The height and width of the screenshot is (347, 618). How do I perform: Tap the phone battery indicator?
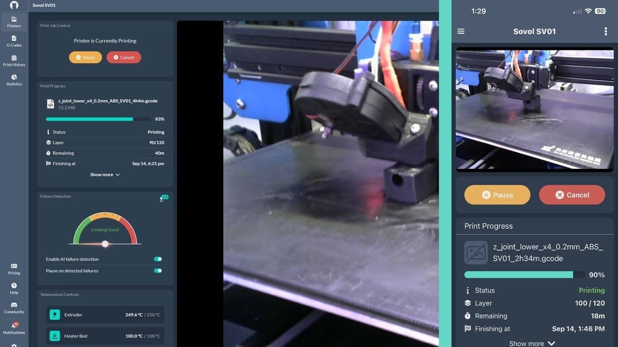tap(600, 11)
